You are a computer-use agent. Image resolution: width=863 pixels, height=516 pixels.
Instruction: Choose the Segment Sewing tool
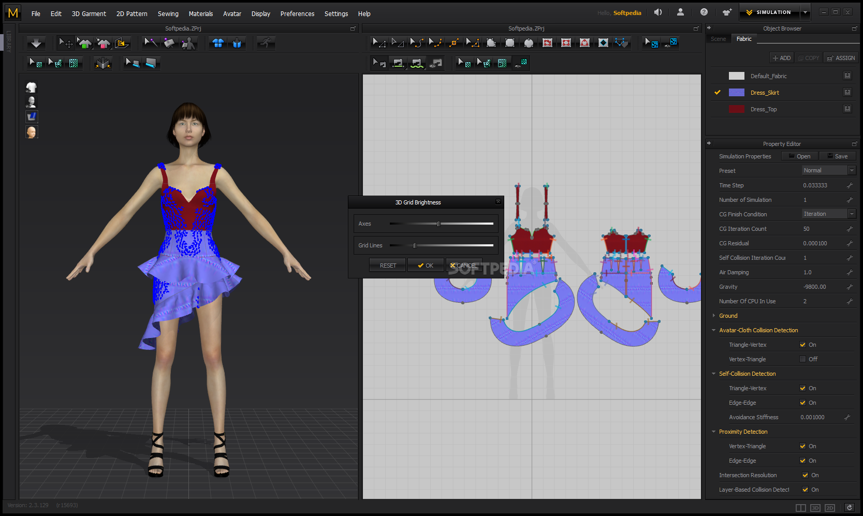click(398, 63)
